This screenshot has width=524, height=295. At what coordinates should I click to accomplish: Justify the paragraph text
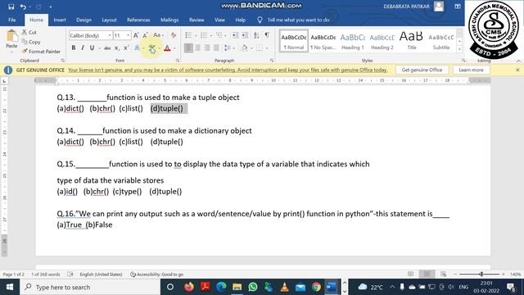[x=216, y=48]
